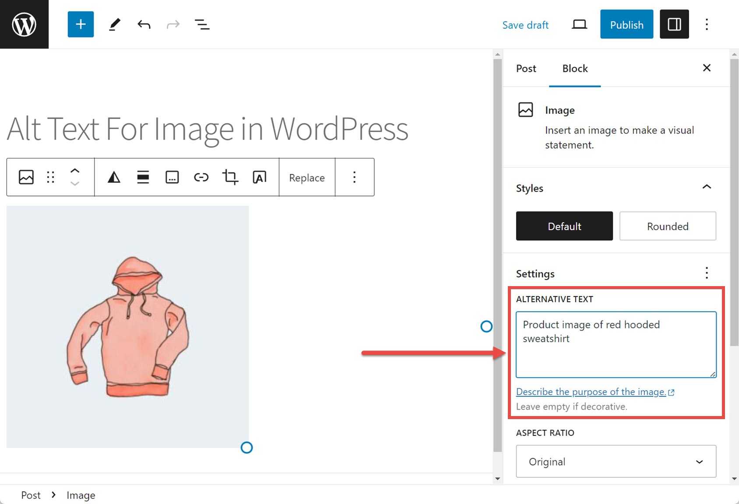The width and height of the screenshot is (739, 504).
Task: Click the block drag handle icon
Action: click(x=51, y=177)
